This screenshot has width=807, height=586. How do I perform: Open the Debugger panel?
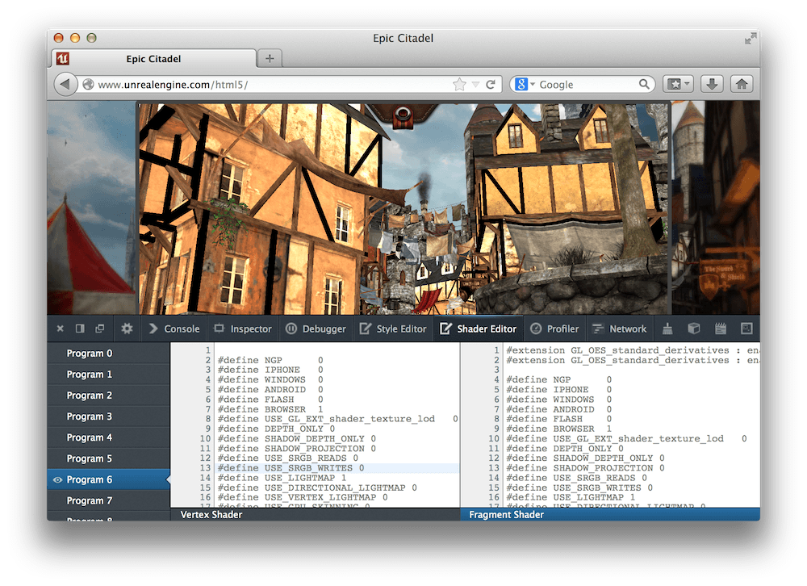click(316, 329)
